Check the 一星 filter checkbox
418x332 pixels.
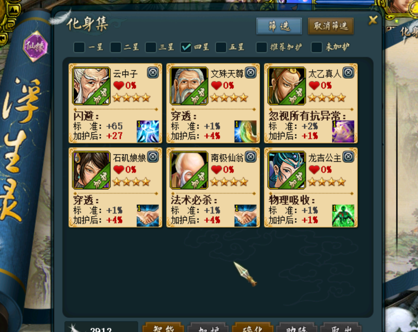[79, 47]
